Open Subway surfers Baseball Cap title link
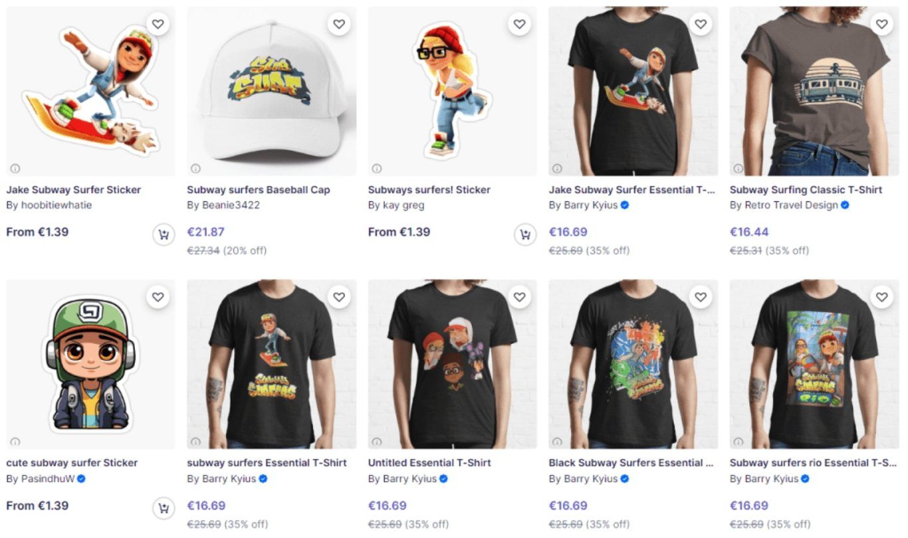 pos(259,190)
